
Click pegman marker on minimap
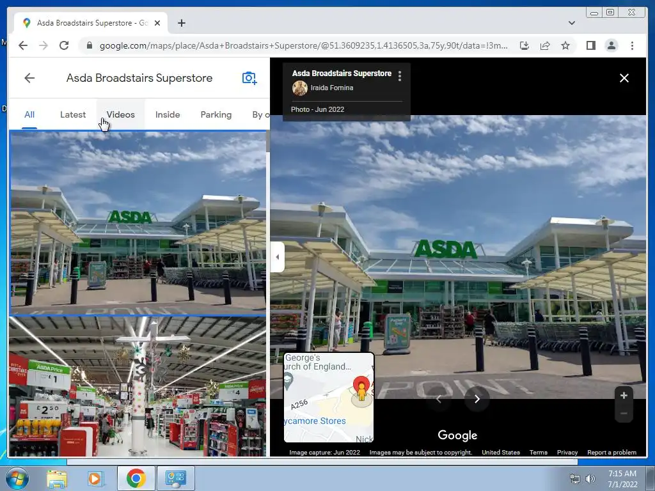[361, 392]
